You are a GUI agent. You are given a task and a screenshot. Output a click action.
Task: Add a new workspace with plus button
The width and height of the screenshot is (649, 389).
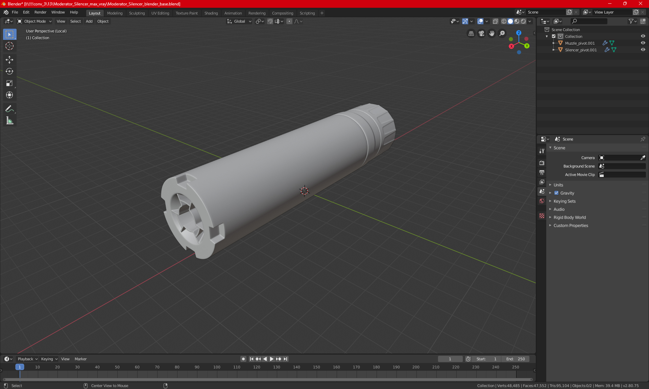pyautogui.click(x=322, y=13)
